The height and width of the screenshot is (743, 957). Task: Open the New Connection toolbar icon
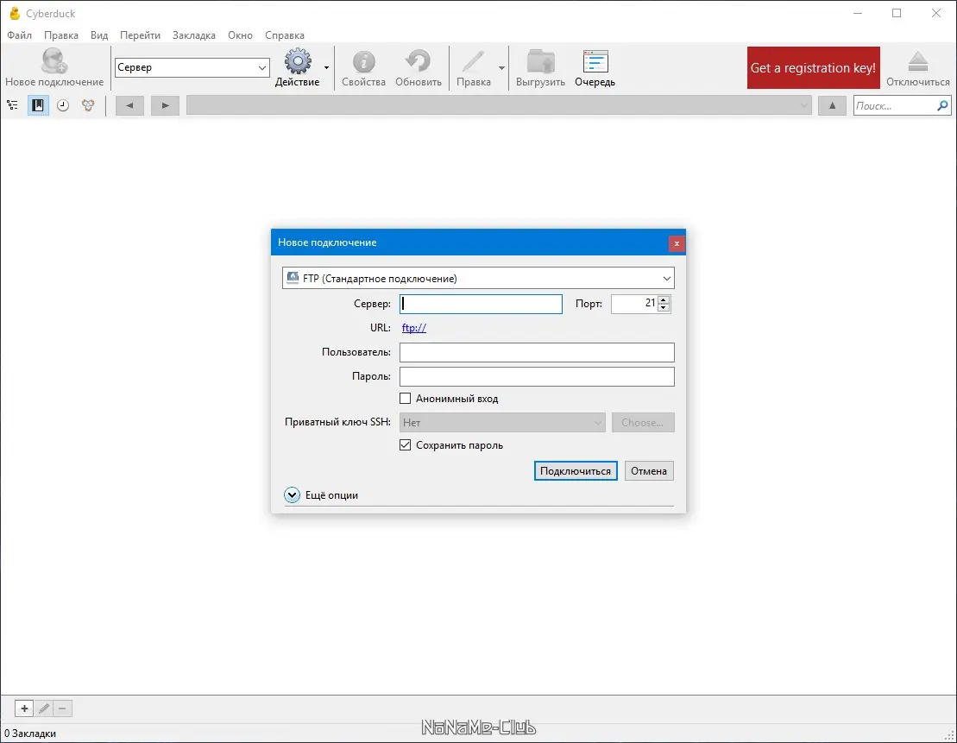pos(54,61)
